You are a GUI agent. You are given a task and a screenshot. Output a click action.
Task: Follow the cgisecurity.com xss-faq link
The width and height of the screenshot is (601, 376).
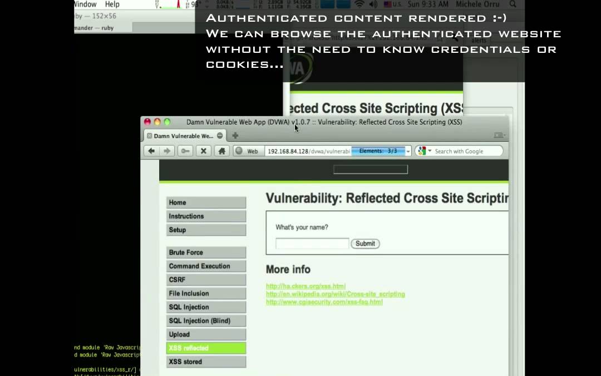point(324,302)
